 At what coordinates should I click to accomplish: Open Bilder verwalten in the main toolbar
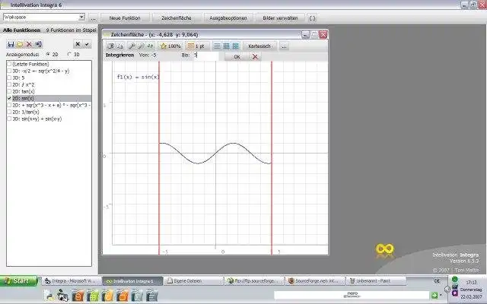[x=280, y=18]
